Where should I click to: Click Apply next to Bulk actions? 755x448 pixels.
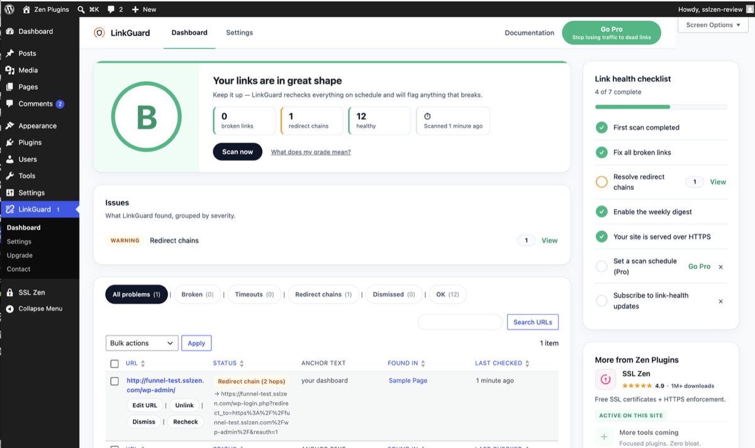pos(196,343)
